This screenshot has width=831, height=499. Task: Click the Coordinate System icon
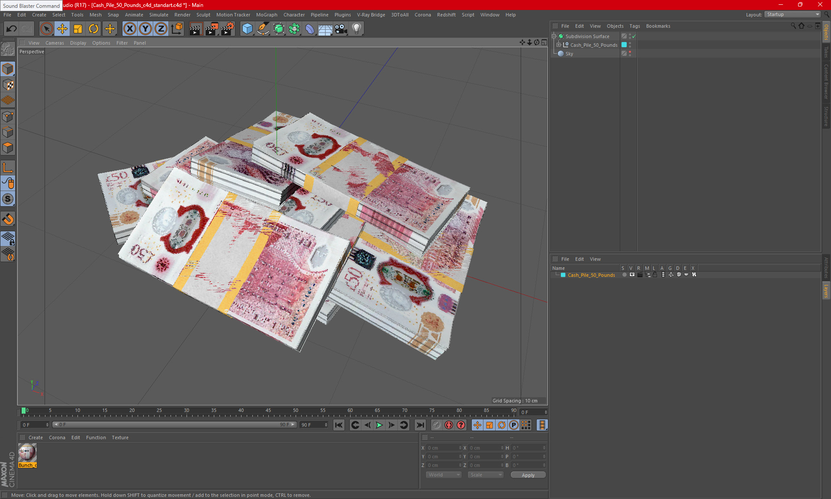(177, 29)
